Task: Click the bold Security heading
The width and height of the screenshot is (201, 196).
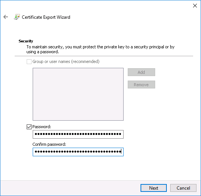Action: tap(26, 41)
